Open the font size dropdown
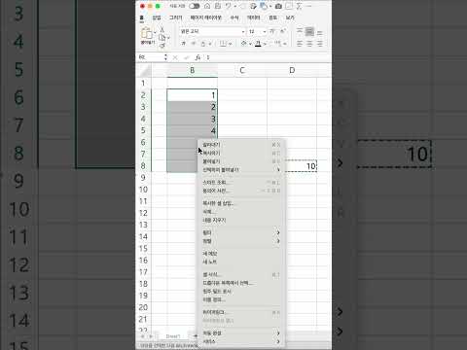The image size is (467, 350). [x=265, y=31]
